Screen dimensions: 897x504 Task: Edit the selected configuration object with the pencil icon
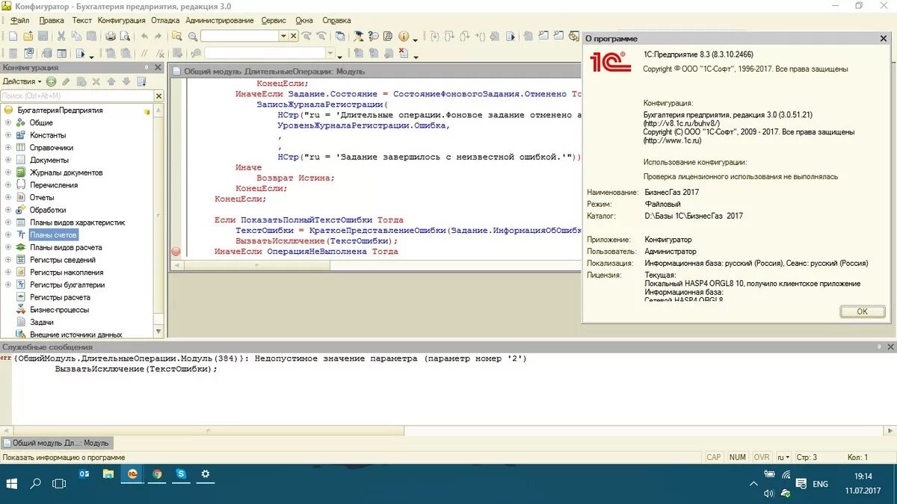pyautogui.click(x=66, y=81)
